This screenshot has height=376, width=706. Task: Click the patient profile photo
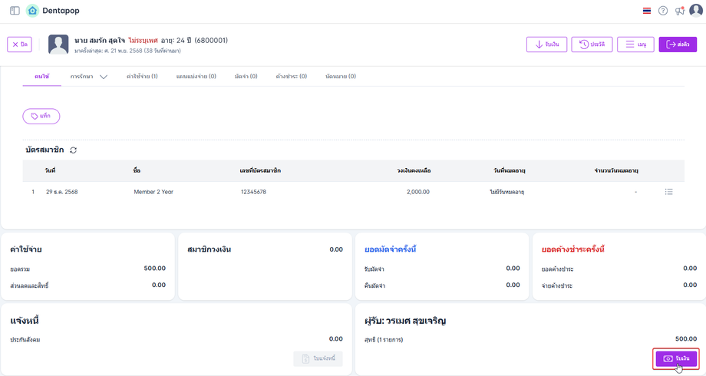point(58,45)
